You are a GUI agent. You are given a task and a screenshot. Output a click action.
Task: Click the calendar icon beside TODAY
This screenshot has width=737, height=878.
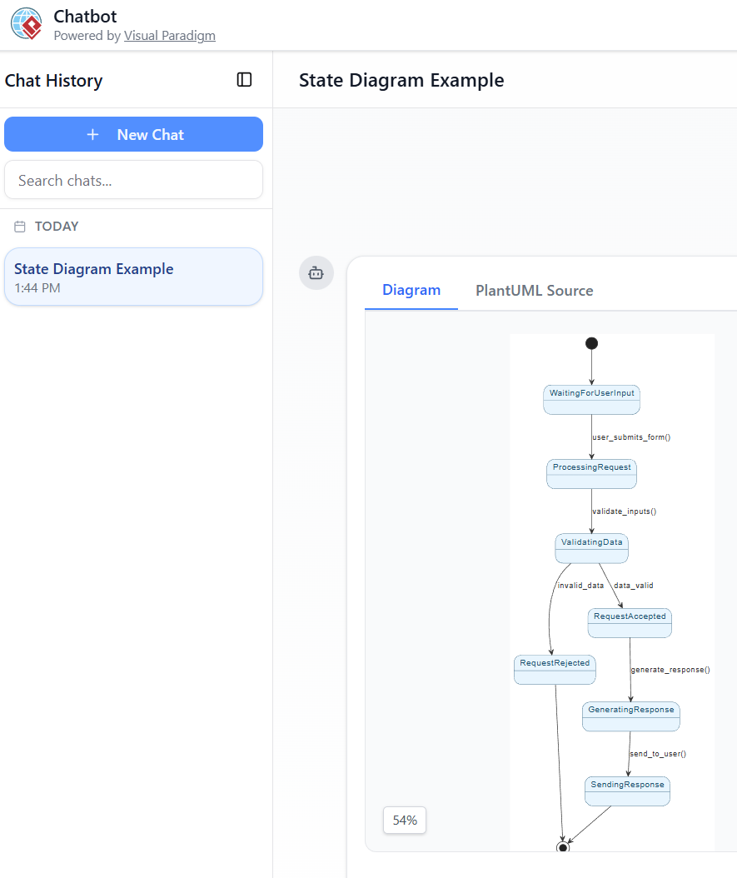(x=20, y=227)
